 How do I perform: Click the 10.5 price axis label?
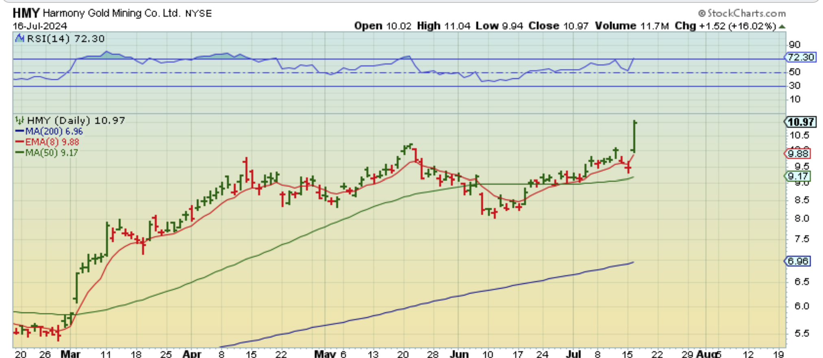(x=799, y=136)
